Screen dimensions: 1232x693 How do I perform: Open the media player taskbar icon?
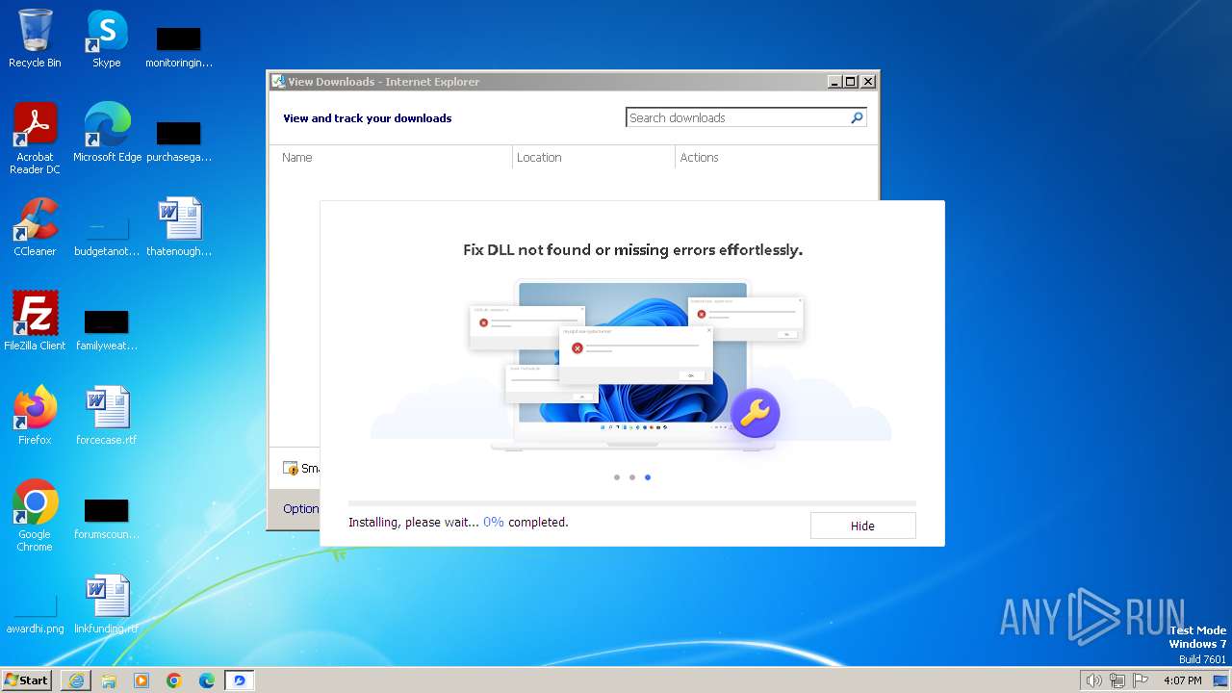pos(141,680)
